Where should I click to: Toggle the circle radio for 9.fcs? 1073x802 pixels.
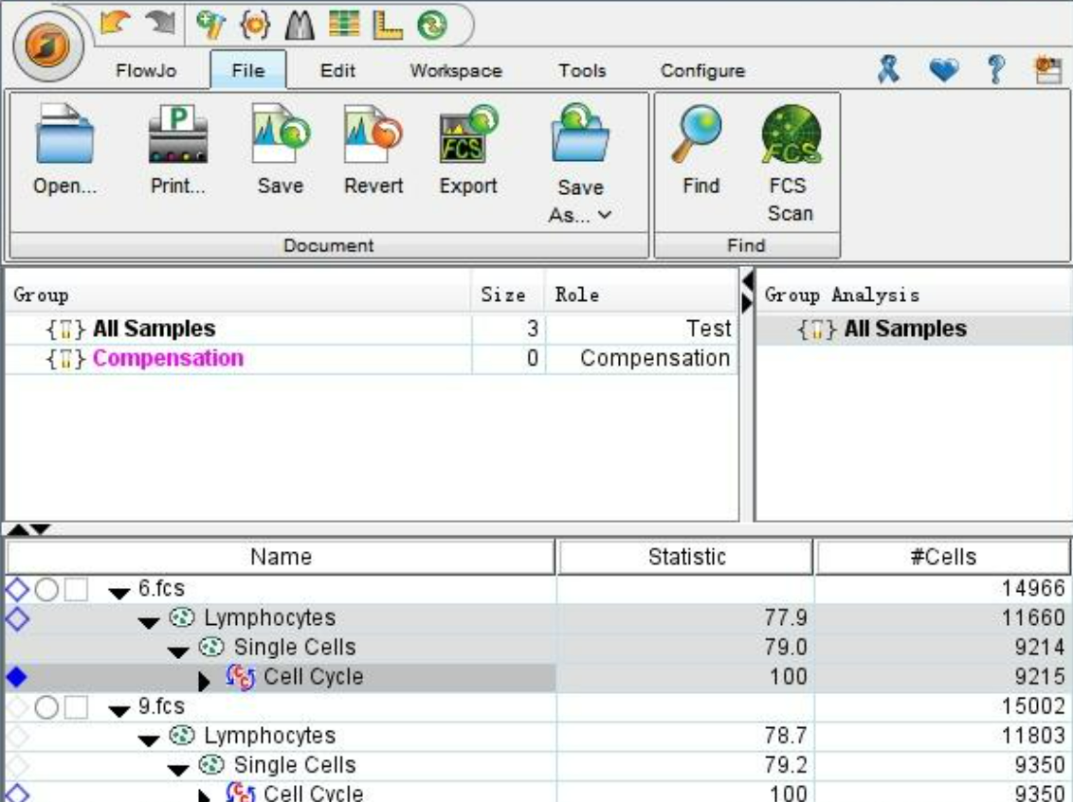[x=46, y=707]
